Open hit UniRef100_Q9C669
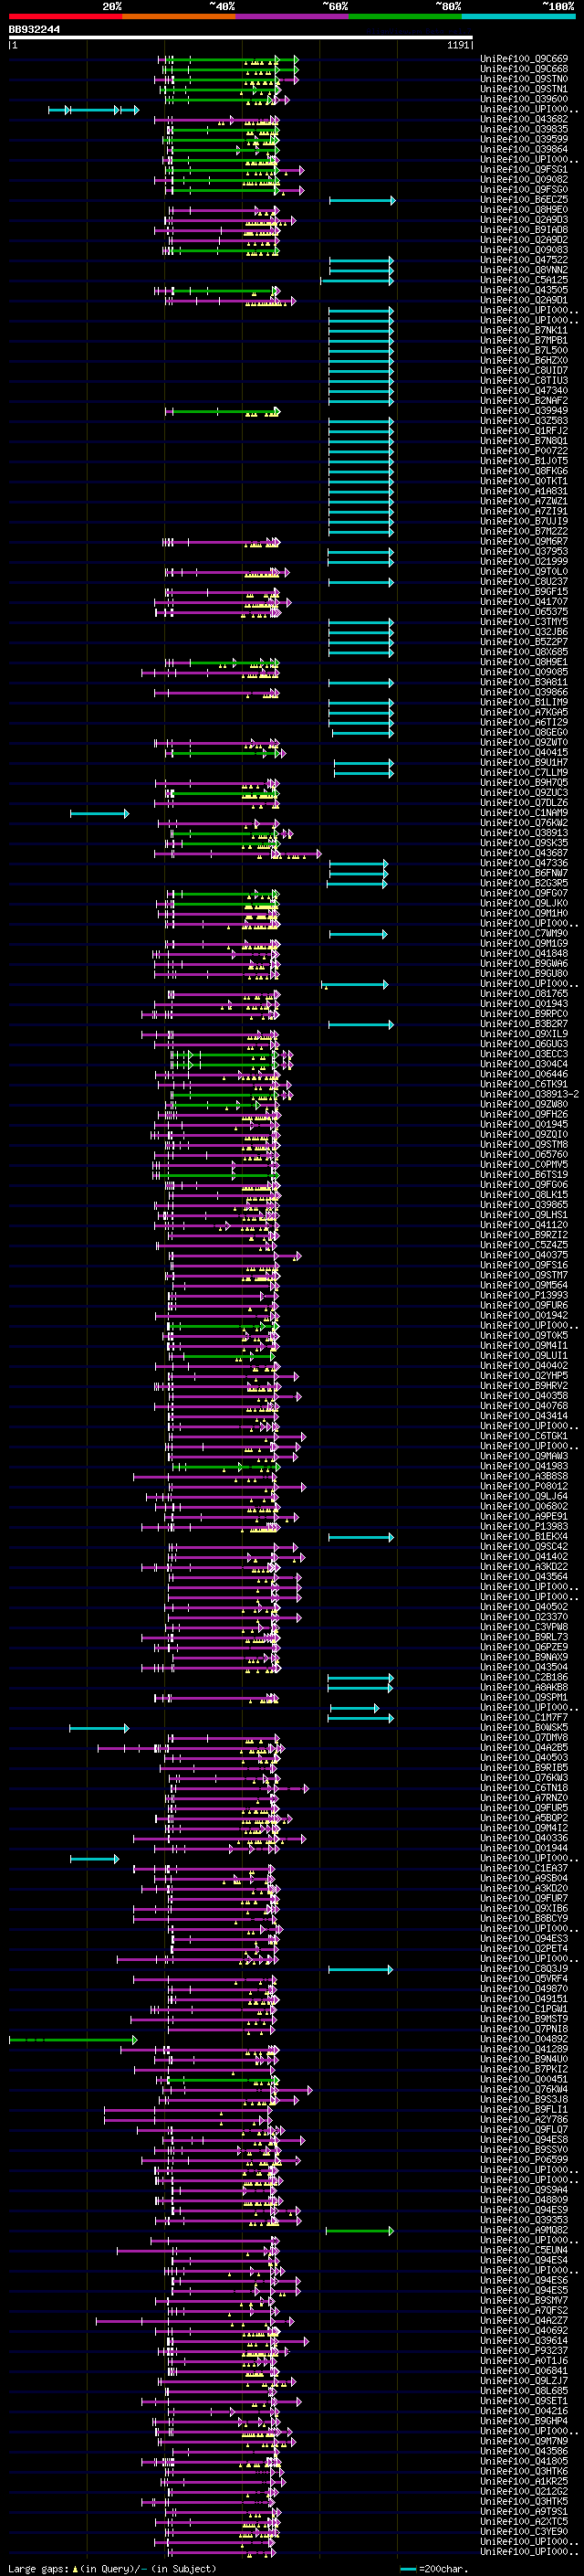 (x=524, y=59)
